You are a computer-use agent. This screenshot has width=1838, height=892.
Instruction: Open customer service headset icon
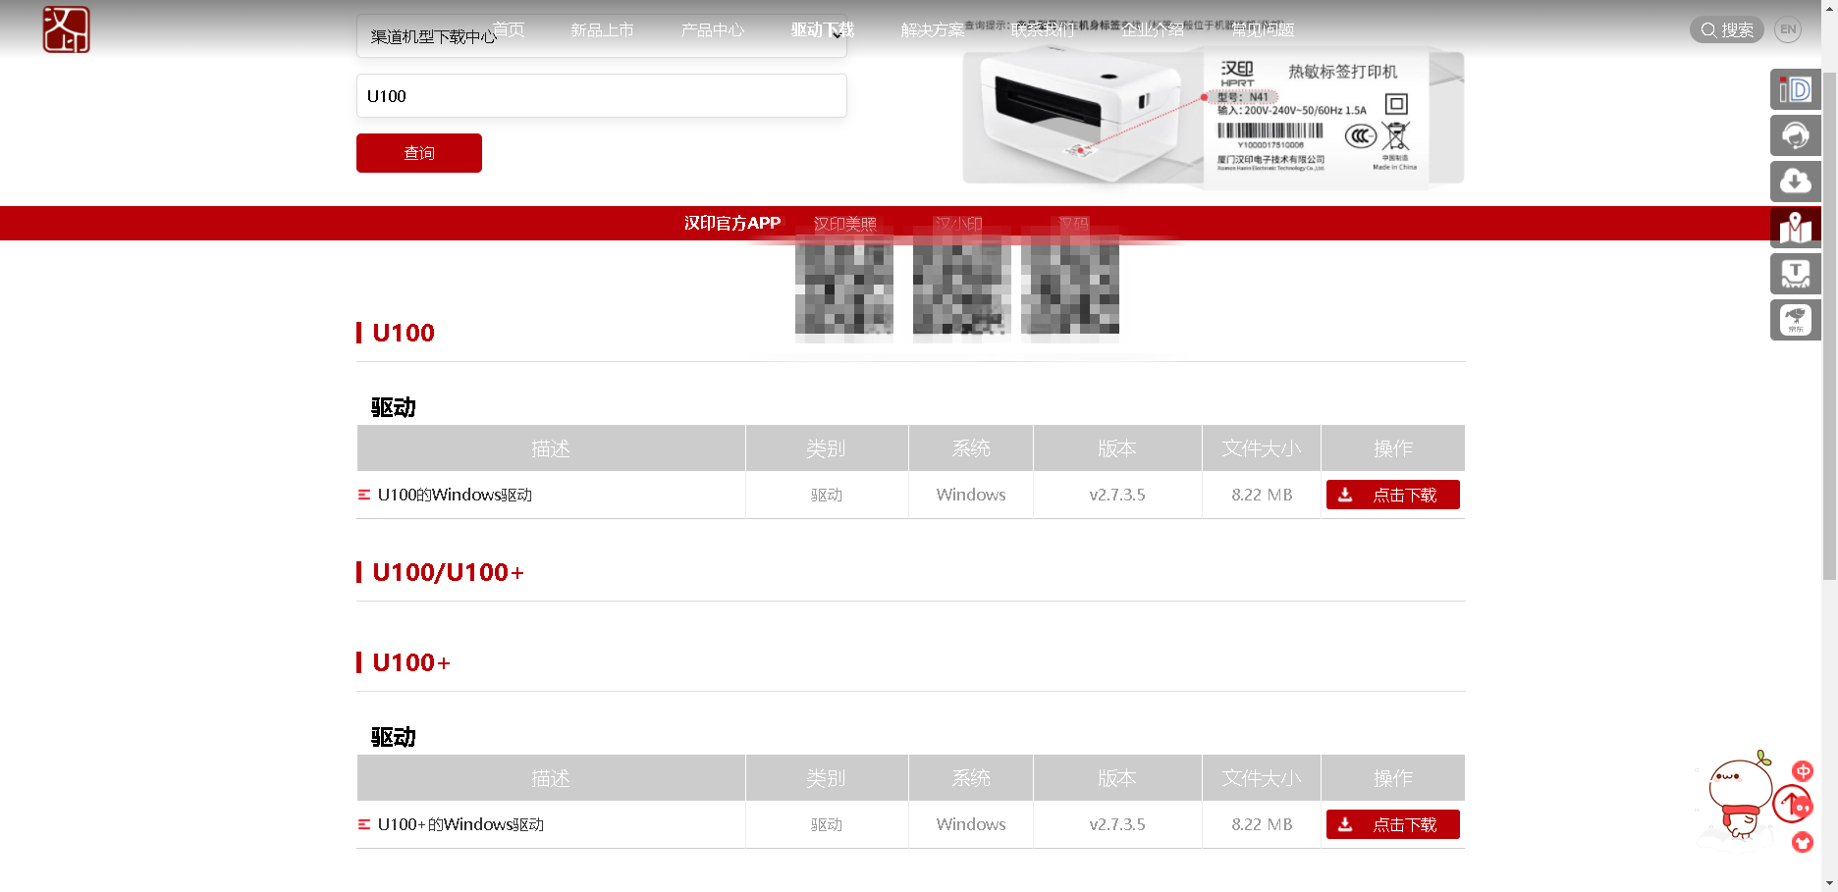(1795, 135)
